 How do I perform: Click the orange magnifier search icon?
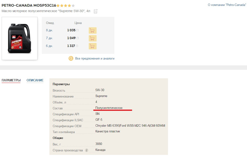click(71, 58)
